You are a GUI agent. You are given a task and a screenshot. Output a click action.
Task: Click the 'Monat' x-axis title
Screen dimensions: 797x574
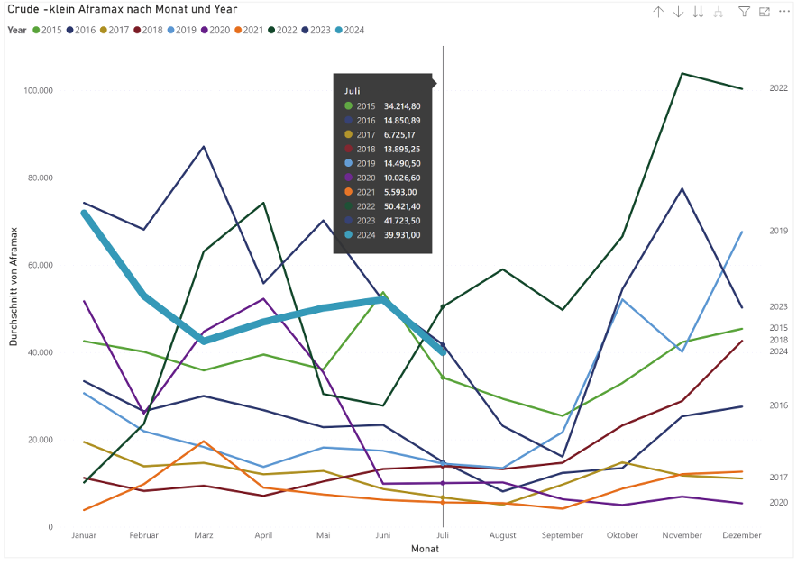pos(425,548)
